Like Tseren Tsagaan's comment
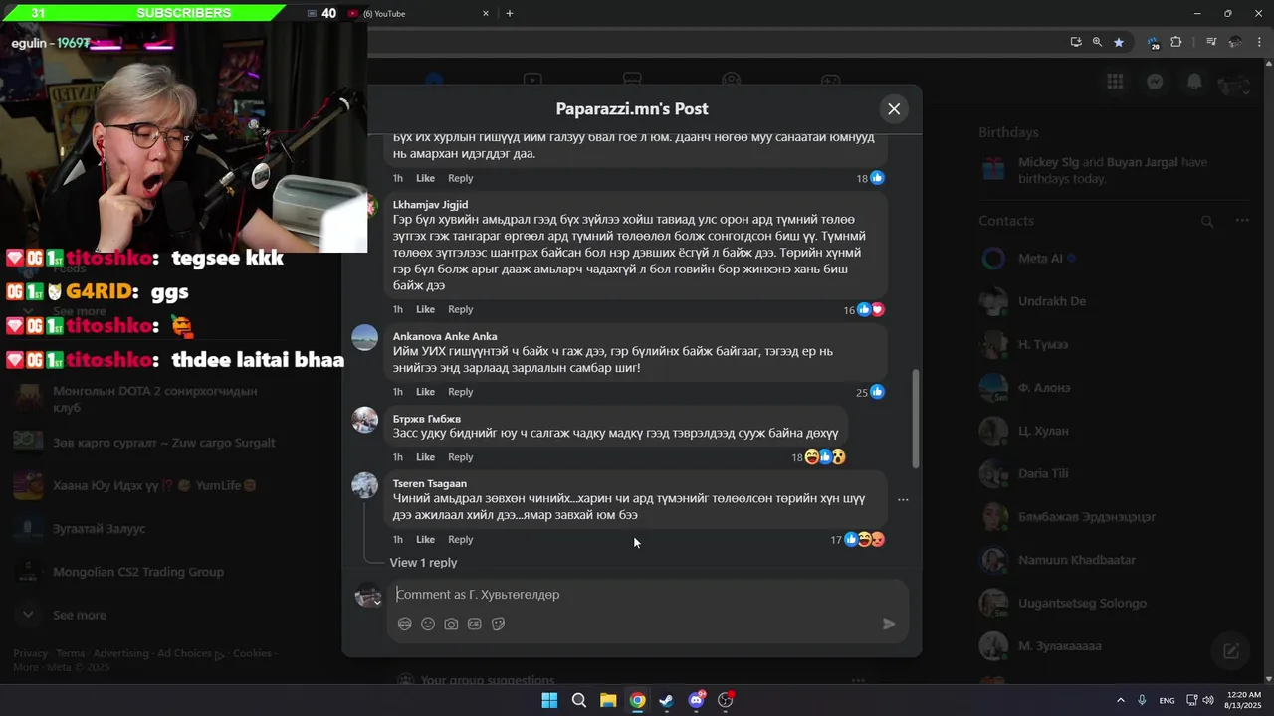Viewport: 1274px width, 716px height. tap(425, 540)
